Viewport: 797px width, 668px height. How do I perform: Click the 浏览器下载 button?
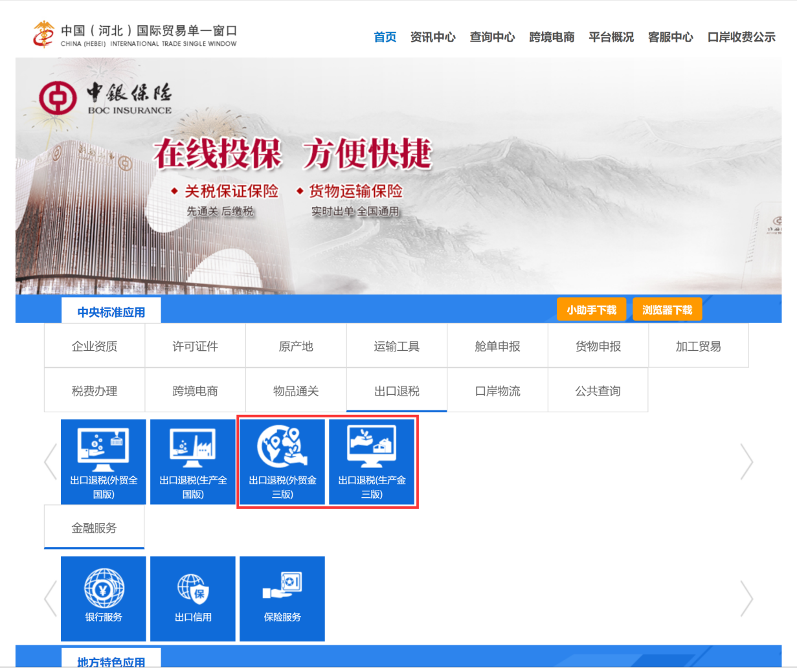pyautogui.click(x=668, y=309)
